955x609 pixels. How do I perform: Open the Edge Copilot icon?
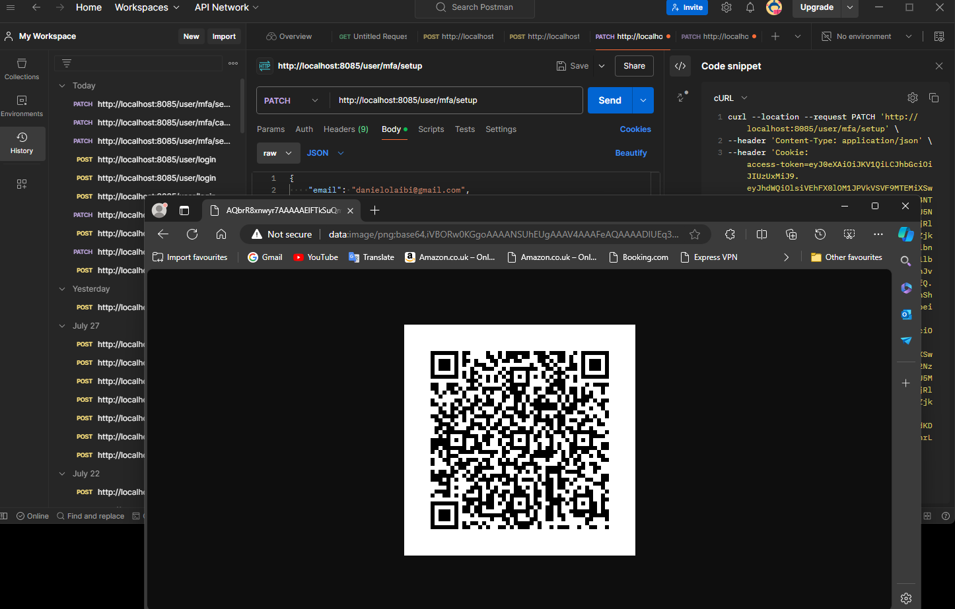click(x=906, y=234)
